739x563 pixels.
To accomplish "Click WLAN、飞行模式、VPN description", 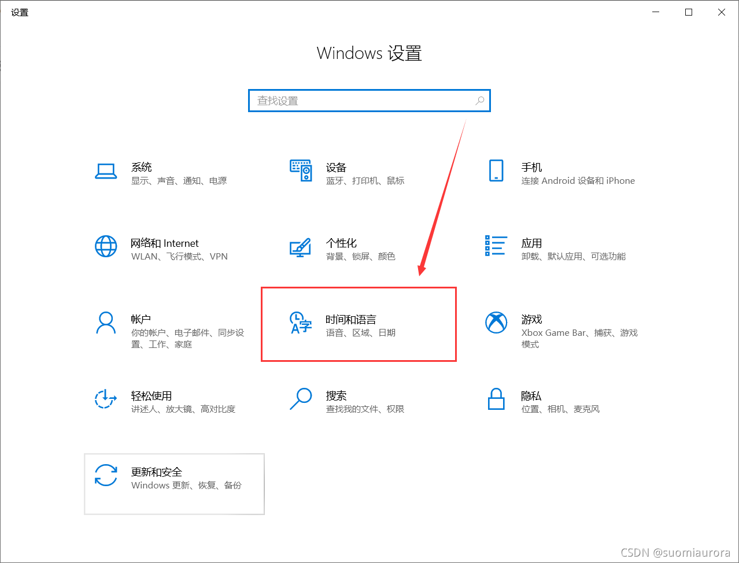I will pyautogui.click(x=180, y=257).
